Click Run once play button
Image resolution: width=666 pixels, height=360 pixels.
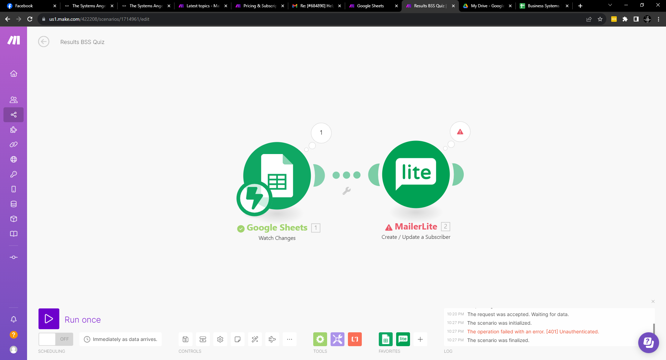pos(49,319)
